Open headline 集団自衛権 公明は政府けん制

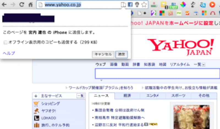(x=120, y=110)
